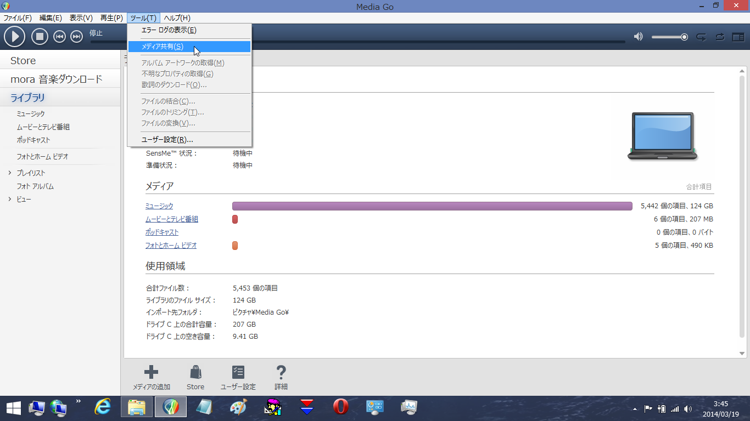Click the Media Go taskbar icon
Viewport: 750px width, 421px height.
pos(171,407)
